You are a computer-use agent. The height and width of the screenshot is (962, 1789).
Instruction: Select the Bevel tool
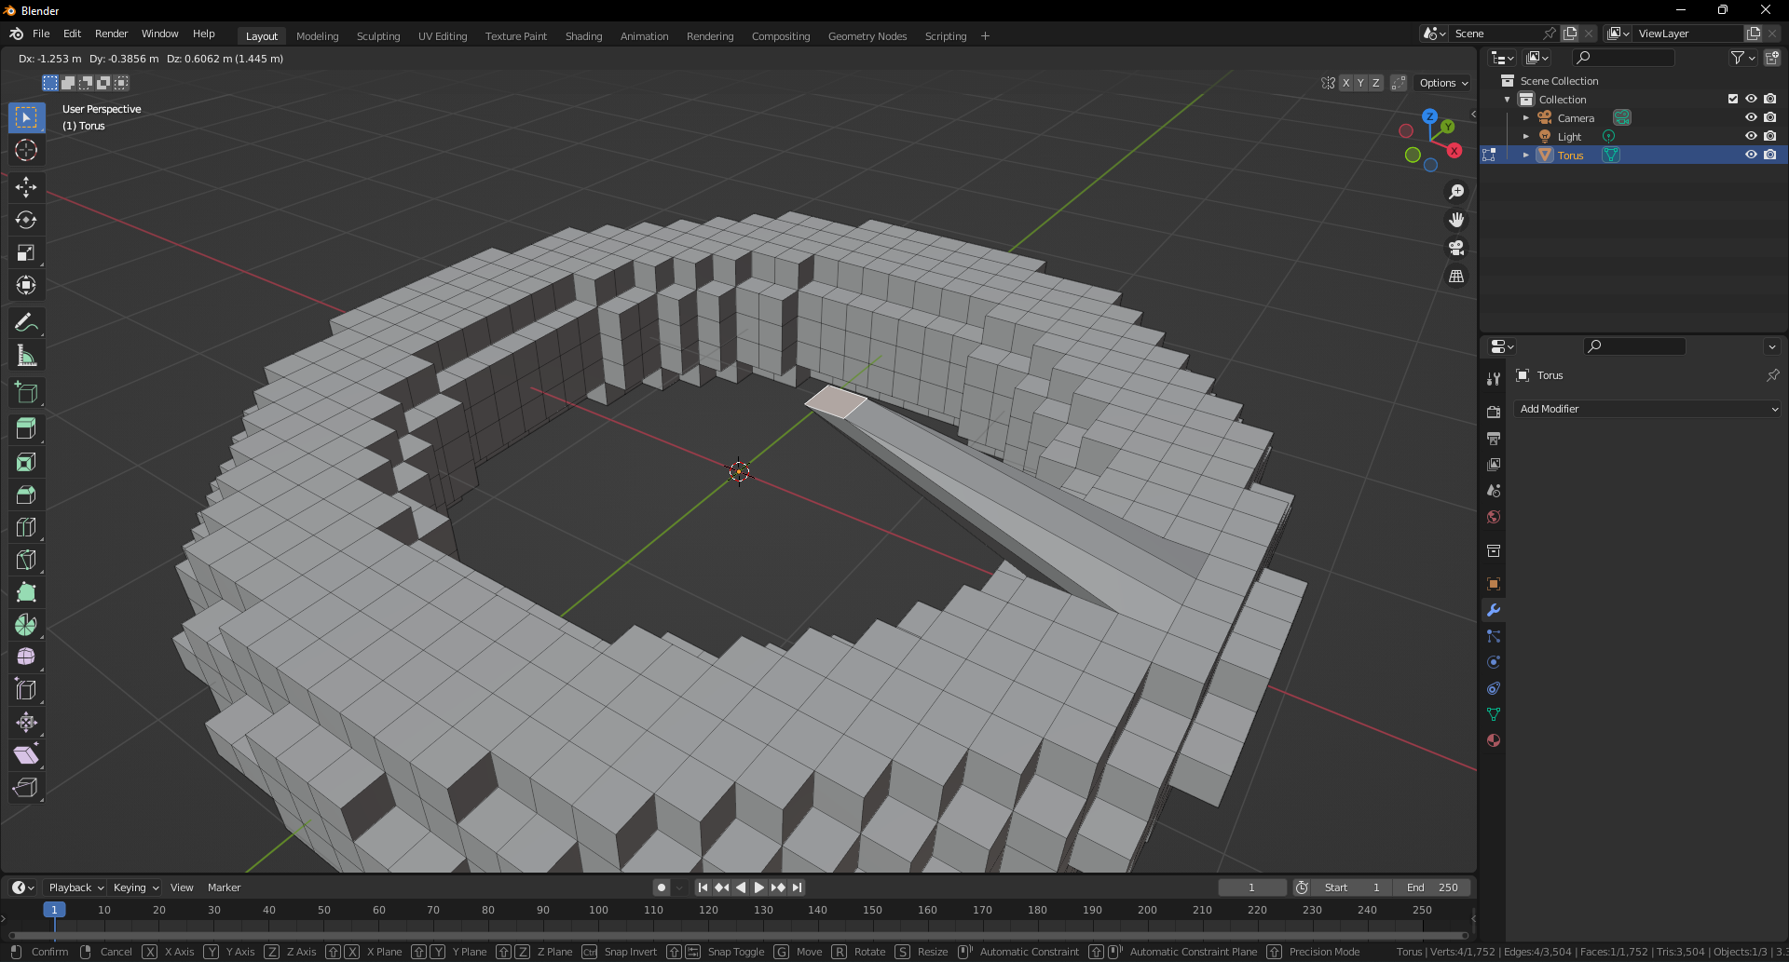[26, 495]
